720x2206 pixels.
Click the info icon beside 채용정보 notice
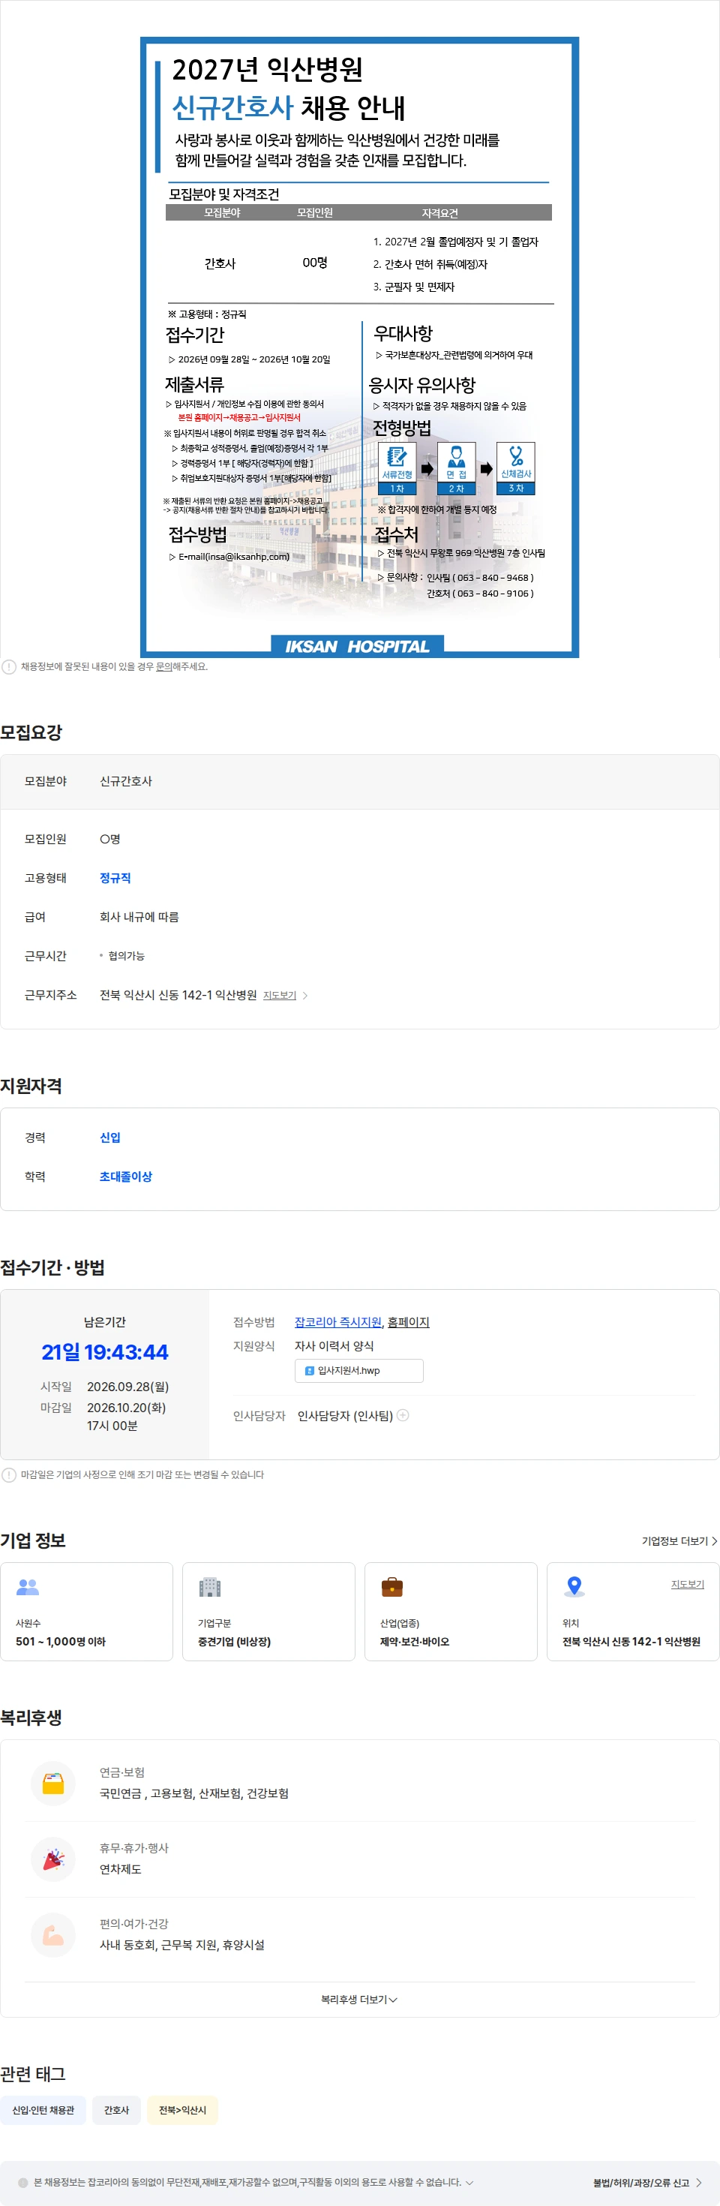click(10, 666)
